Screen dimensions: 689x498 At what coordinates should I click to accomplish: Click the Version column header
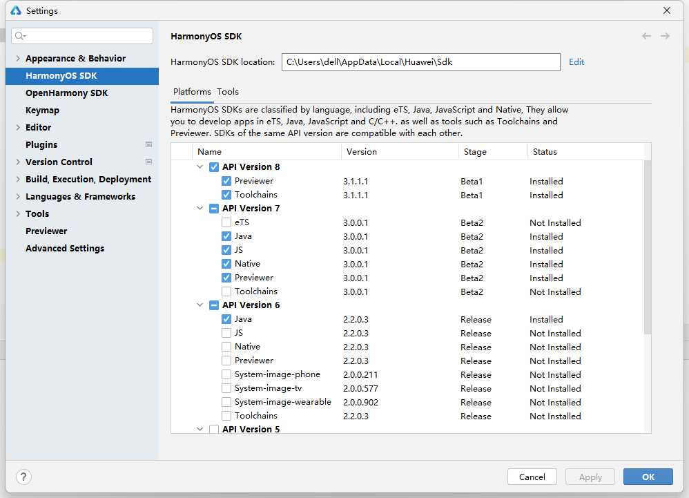click(x=400, y=152)
